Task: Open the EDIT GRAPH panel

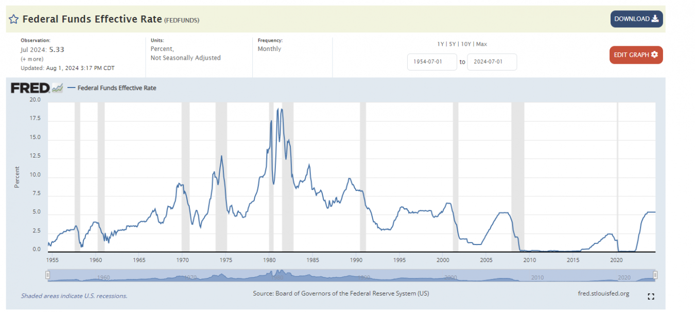Action: [x=636, y=55]
